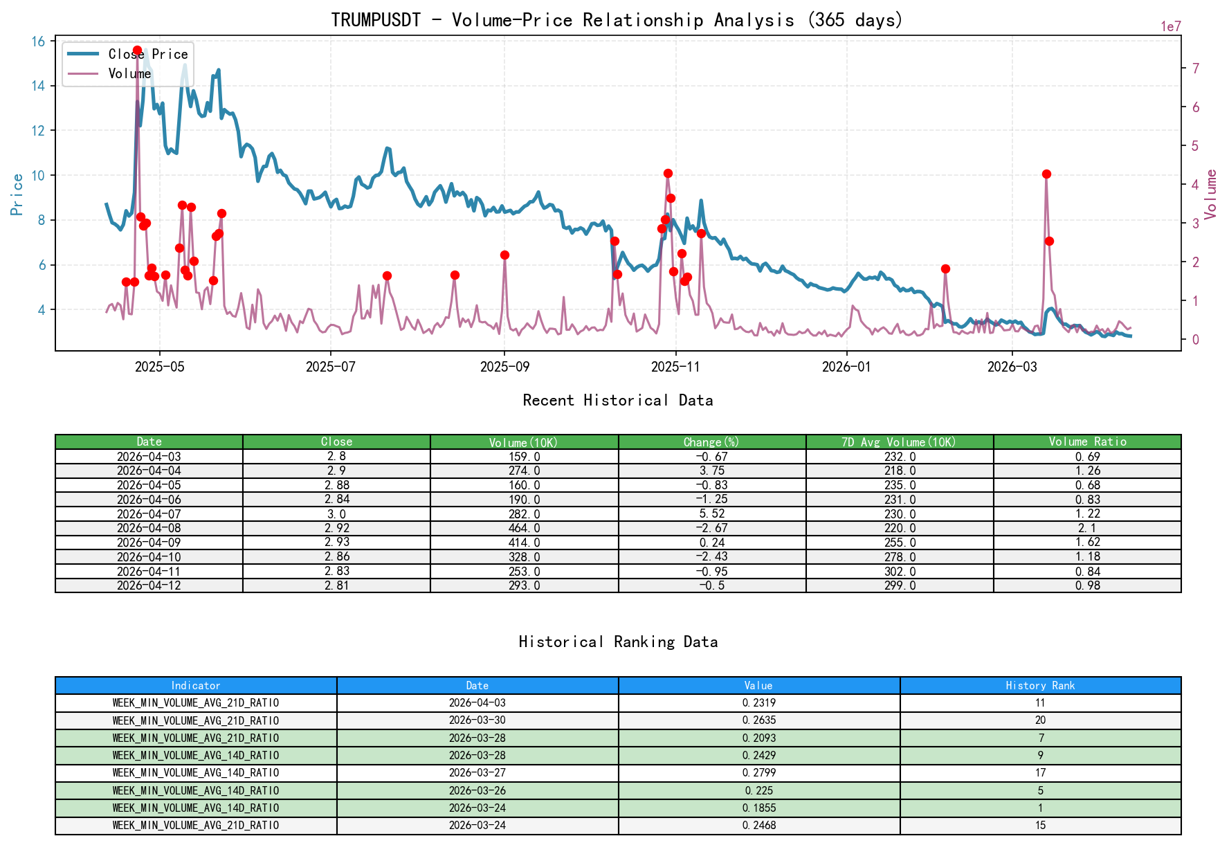Click the price axis tick 16
Image resolution: width=1229 pixels, height=845 pixels.
[38, 42]
